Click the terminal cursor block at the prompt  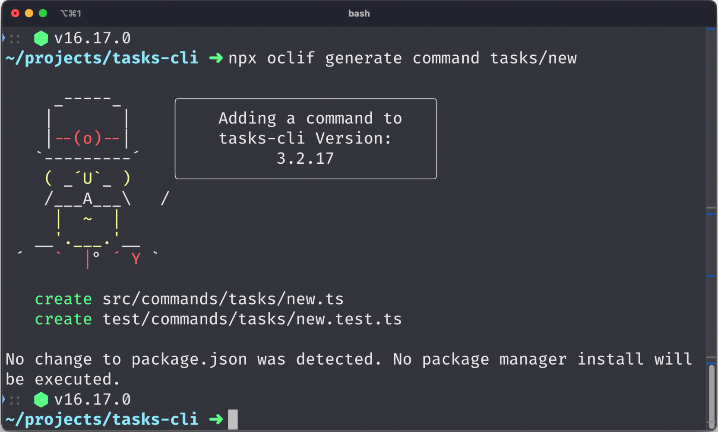[233, 419]
